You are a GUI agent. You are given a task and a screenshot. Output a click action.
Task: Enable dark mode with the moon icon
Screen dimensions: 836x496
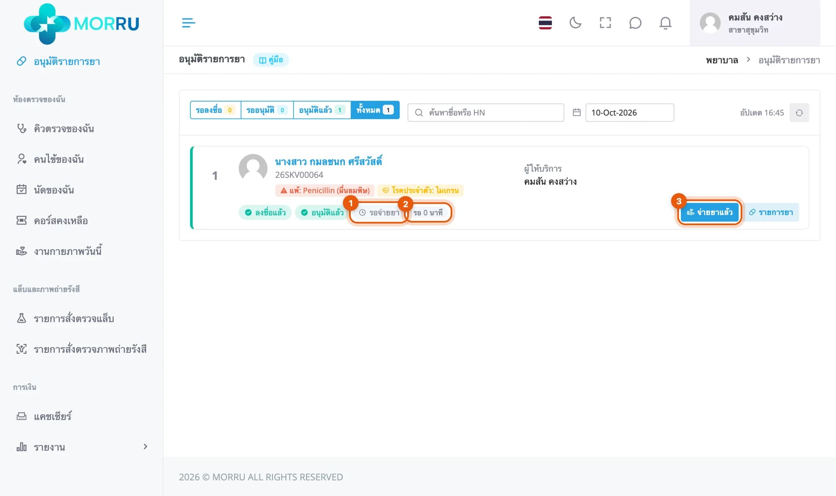(575, 23)
